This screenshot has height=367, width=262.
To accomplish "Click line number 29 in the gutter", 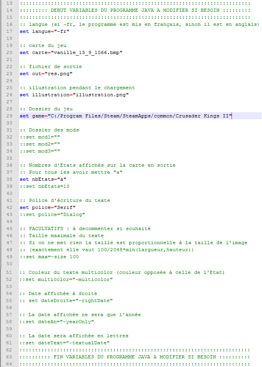I will click(9, 116).
